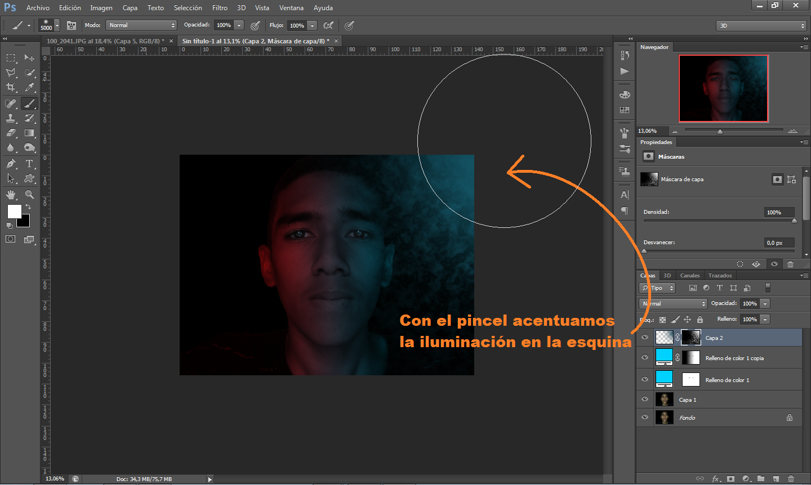Select the Brush tool in toolbox
The image size is (811, 485).
click(29, 104)
